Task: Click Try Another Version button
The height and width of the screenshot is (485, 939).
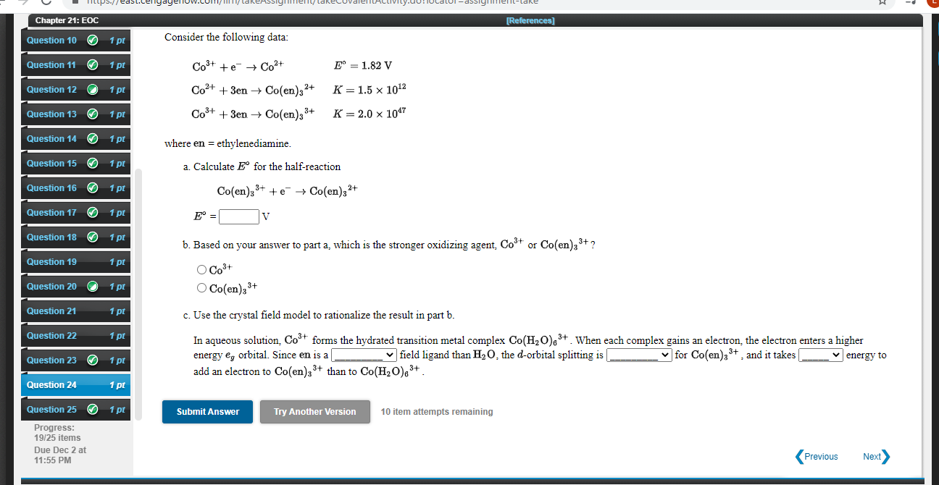Action: pos(314,412)
